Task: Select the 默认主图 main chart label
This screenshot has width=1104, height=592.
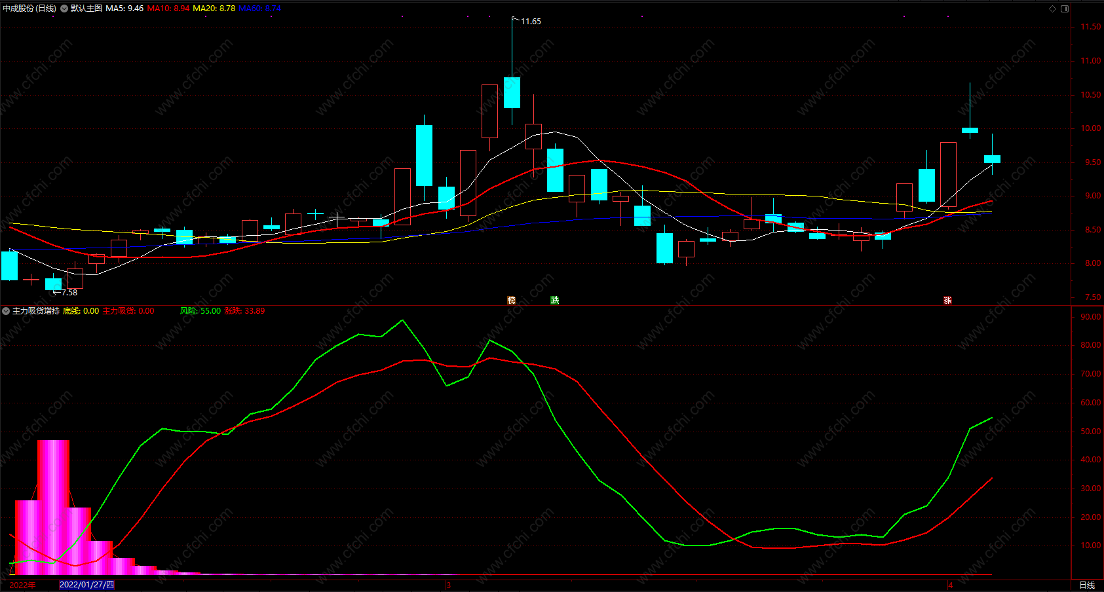Action: point(86,9)
